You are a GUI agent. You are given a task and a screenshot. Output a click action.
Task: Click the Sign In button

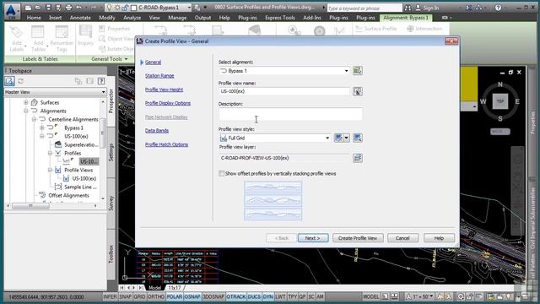click(x=427, y=8)
